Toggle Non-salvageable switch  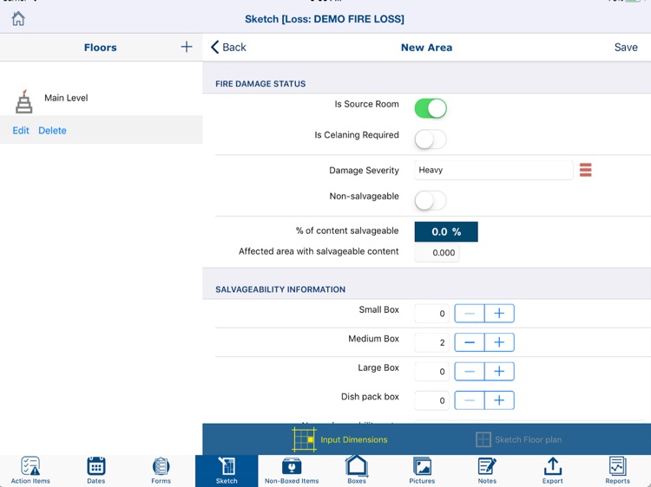pyautogui.click(x=431, y=200)
